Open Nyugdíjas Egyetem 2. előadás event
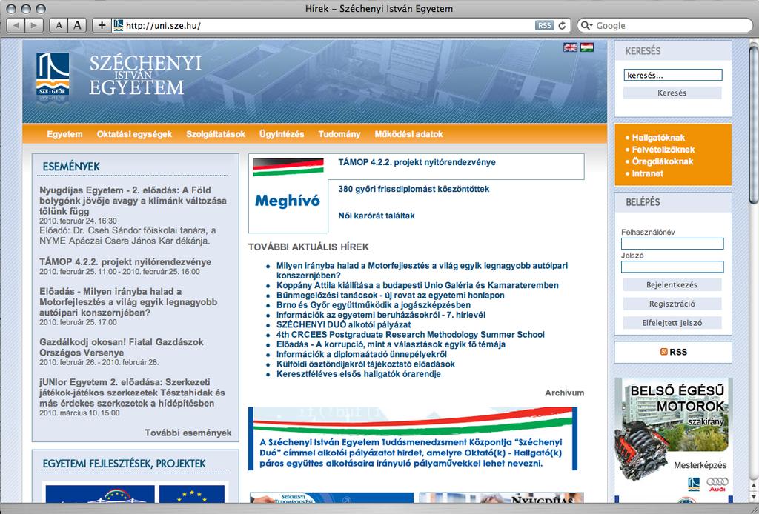Viewport: 759px width, 514px height. [x=133, y=201]
